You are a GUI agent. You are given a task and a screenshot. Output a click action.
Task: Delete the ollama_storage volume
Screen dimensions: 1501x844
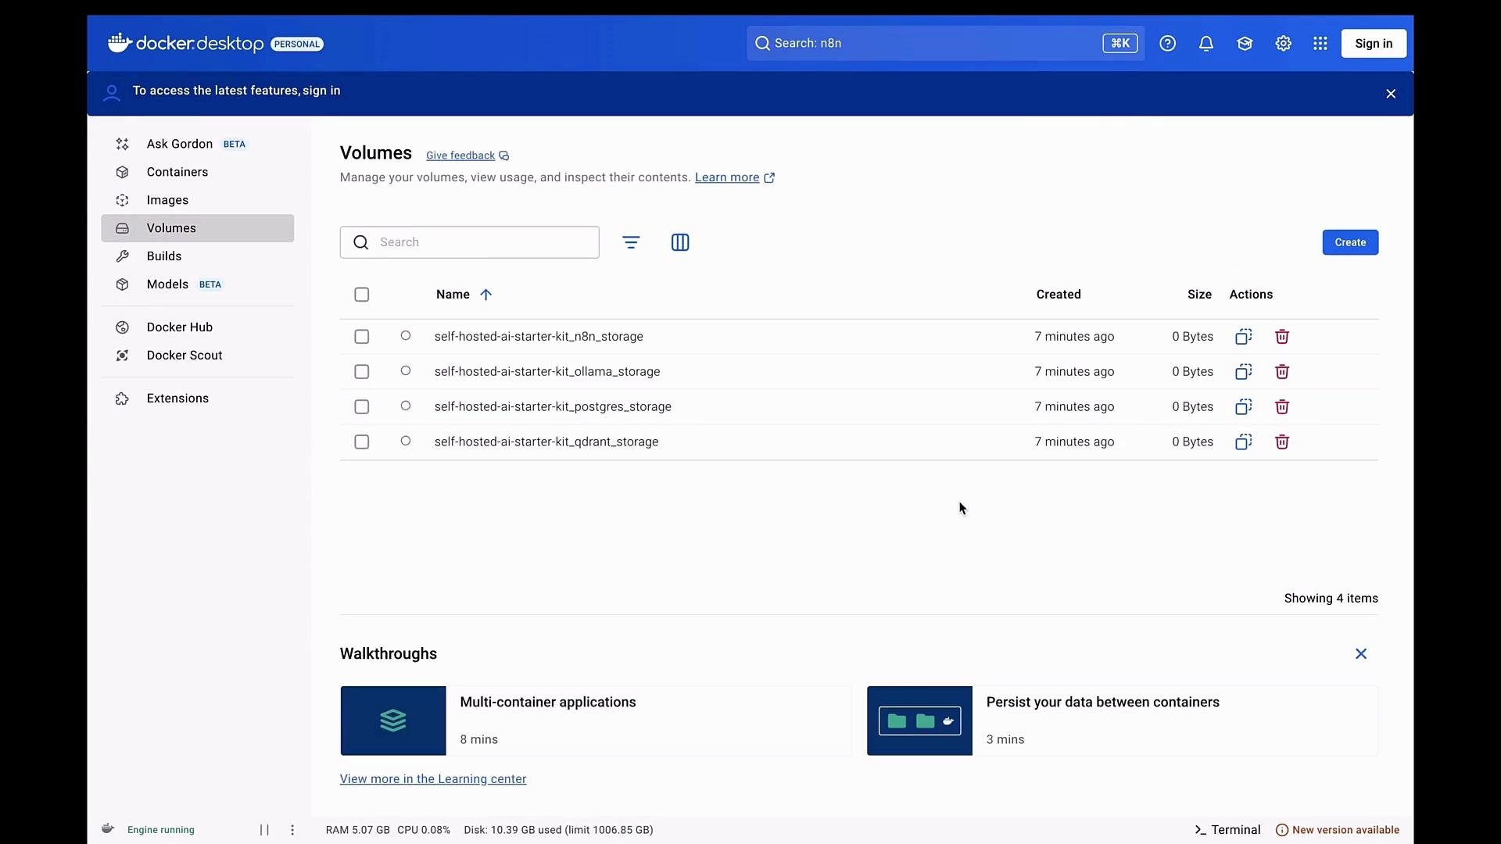(x=1282, y=372)
